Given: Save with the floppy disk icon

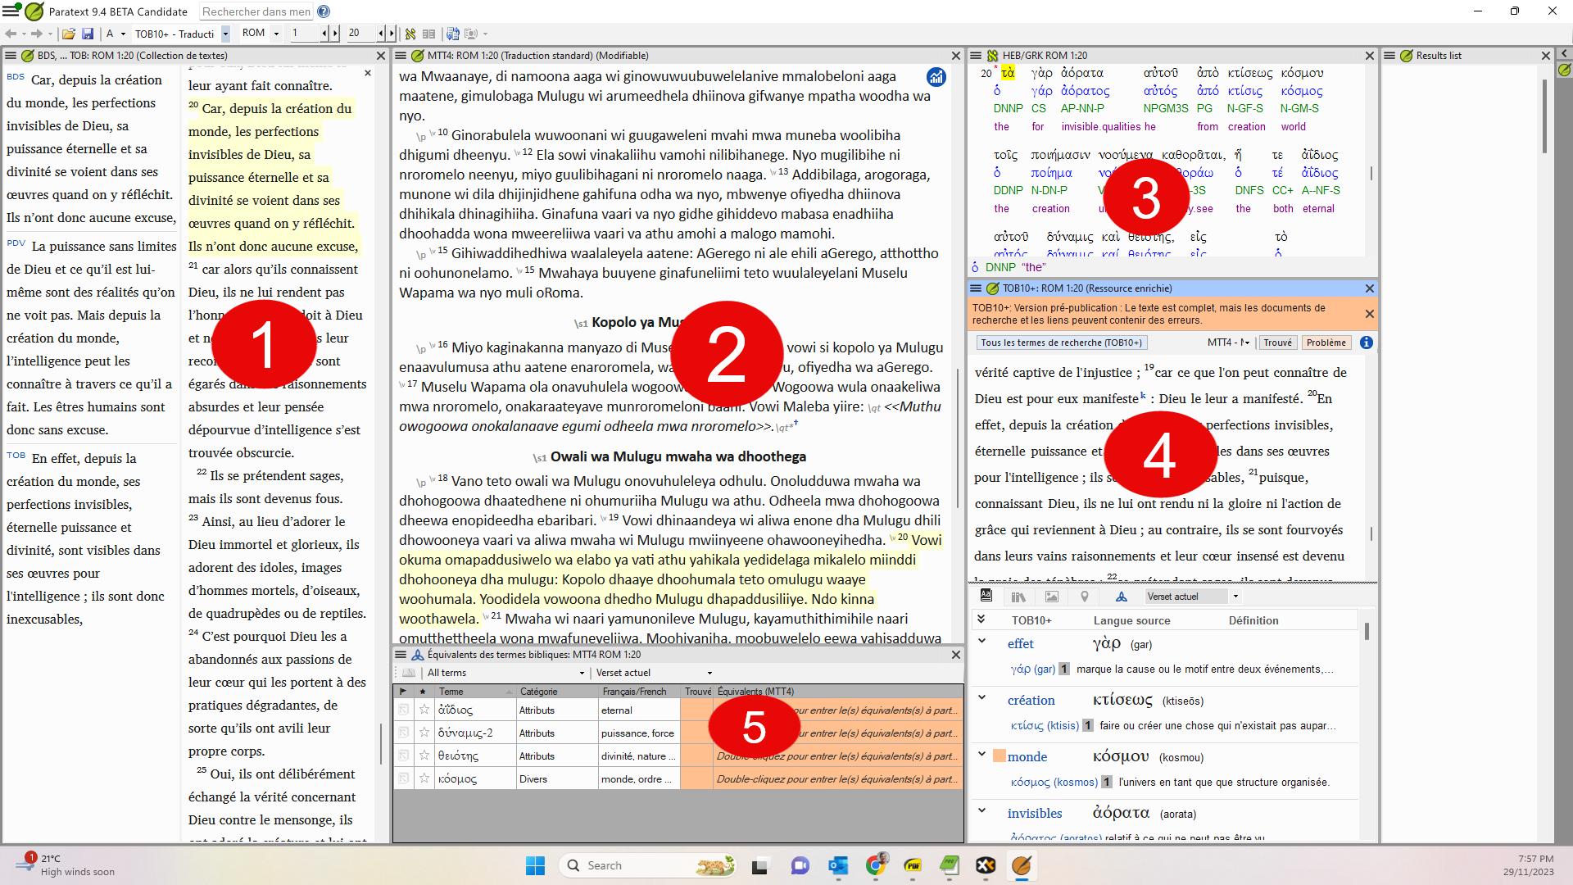Looking at the screenshot, I should 88,34.
